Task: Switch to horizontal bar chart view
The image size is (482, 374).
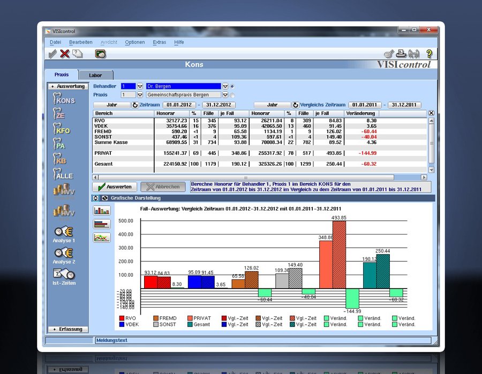Action: click(x=102, y=224)
